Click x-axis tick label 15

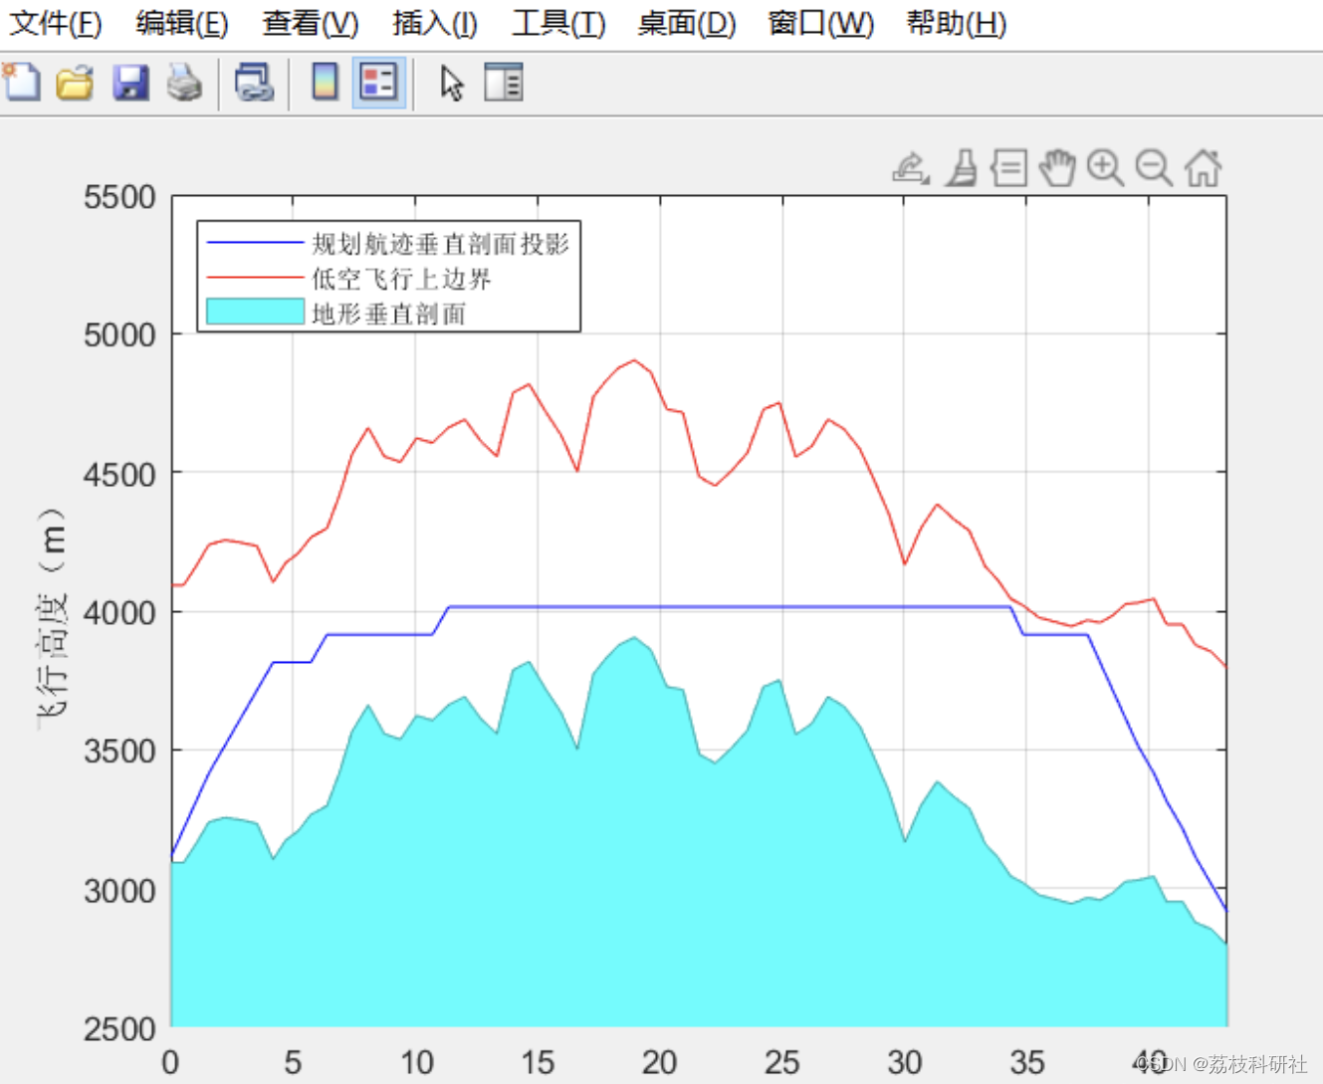pos(539,1063)
